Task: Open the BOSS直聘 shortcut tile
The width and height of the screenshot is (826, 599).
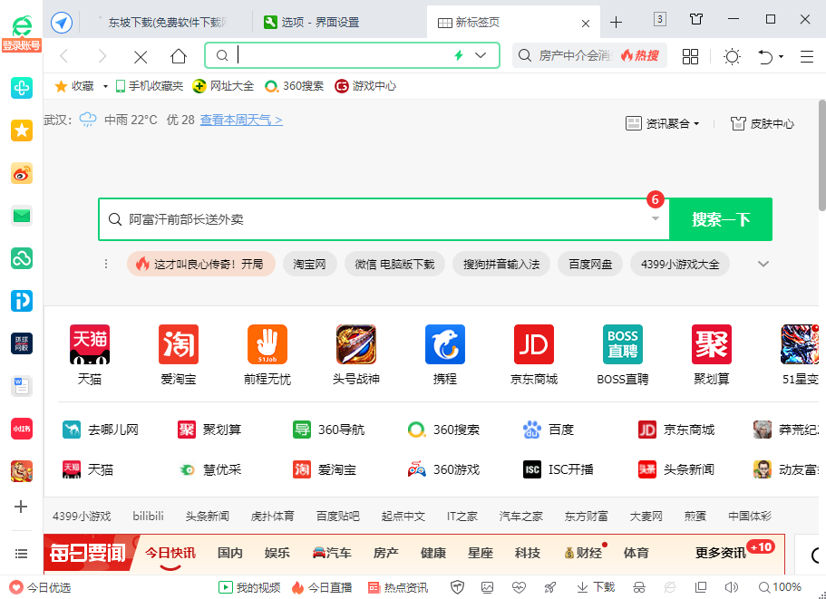Action: click(623, 354)
